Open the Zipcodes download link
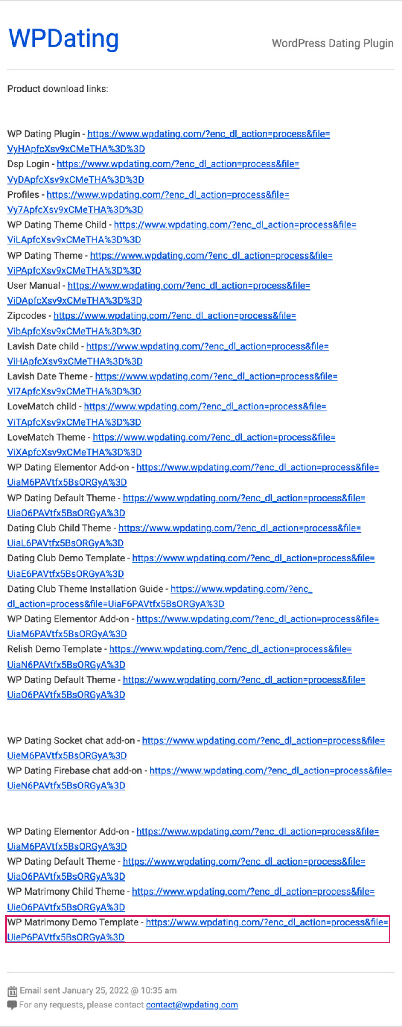Viewport: 402px width, 1027px height. (x=175, y=316)
